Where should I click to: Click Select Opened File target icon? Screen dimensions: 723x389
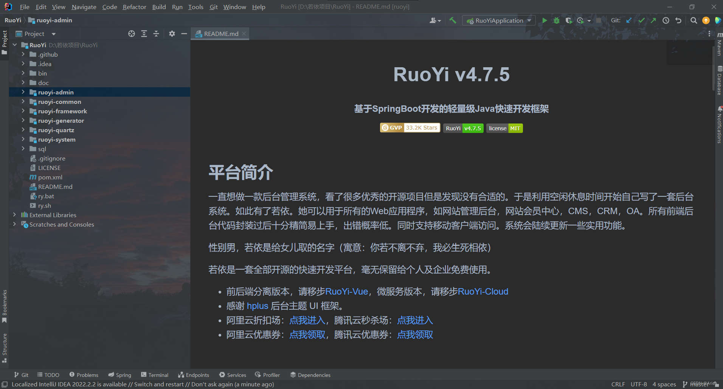[132, 34]
